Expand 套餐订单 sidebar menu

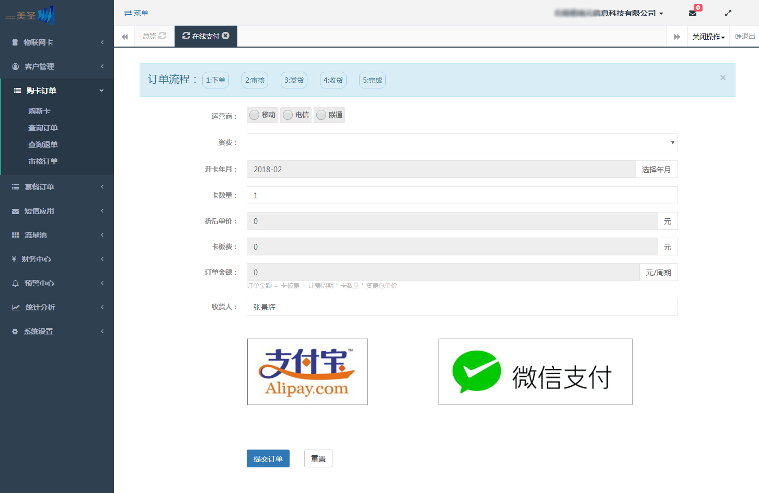click(x=57, y=187)
